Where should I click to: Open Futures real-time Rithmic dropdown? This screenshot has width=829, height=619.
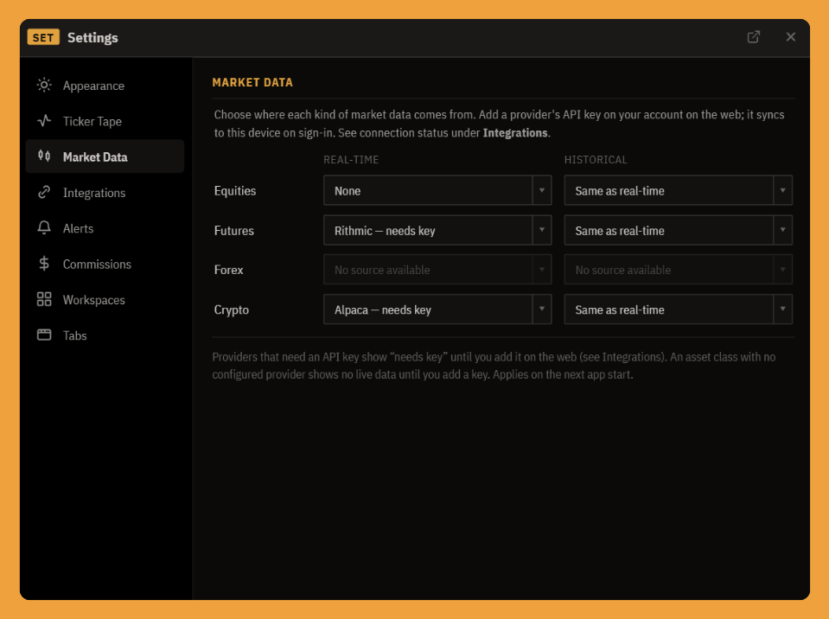pyautogui.click(x=437, y=230)
